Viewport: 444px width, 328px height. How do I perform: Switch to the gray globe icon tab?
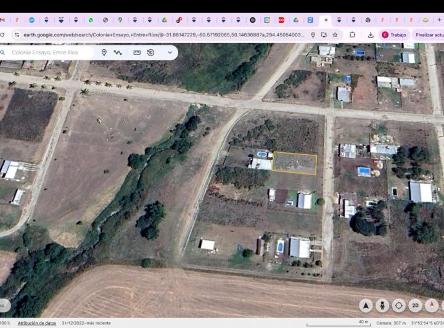105,20
